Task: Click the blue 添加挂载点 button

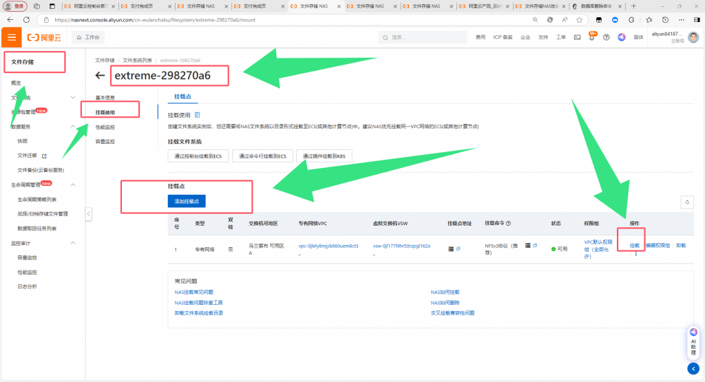Action: [x=187, y=201]
